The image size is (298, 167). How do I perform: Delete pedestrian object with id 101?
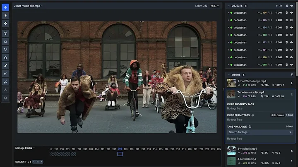(286, 50)
